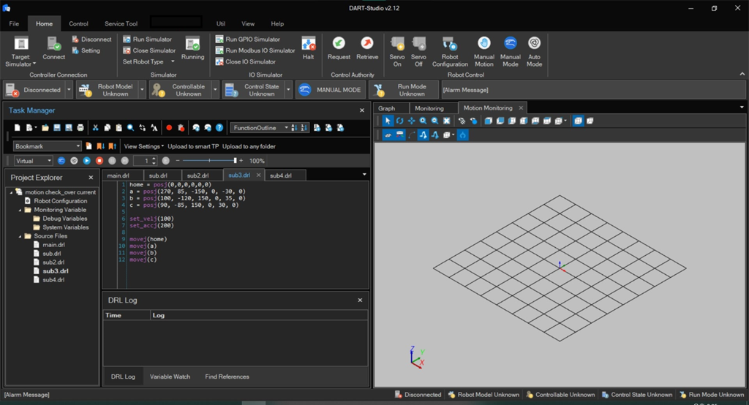Click the Disconnect button
Screen dimensions: 749x405
click(91, 39)
